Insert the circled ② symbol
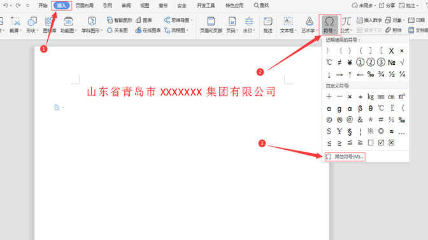The image size is (428, 240). 371,63
